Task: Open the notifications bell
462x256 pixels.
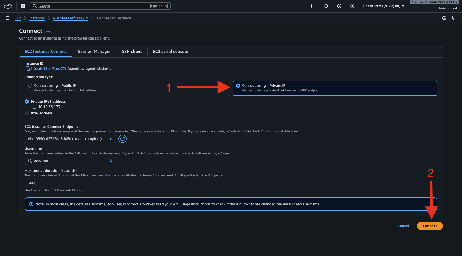Action: tap(326, 6)
